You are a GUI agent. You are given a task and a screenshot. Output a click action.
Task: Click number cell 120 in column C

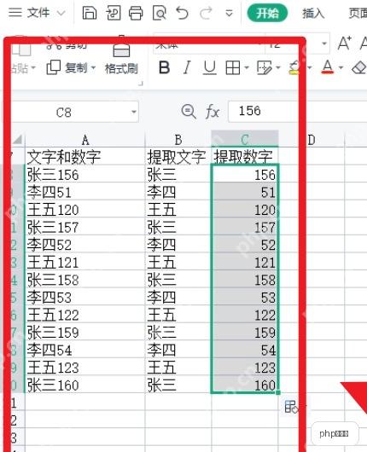pos(245,209)
